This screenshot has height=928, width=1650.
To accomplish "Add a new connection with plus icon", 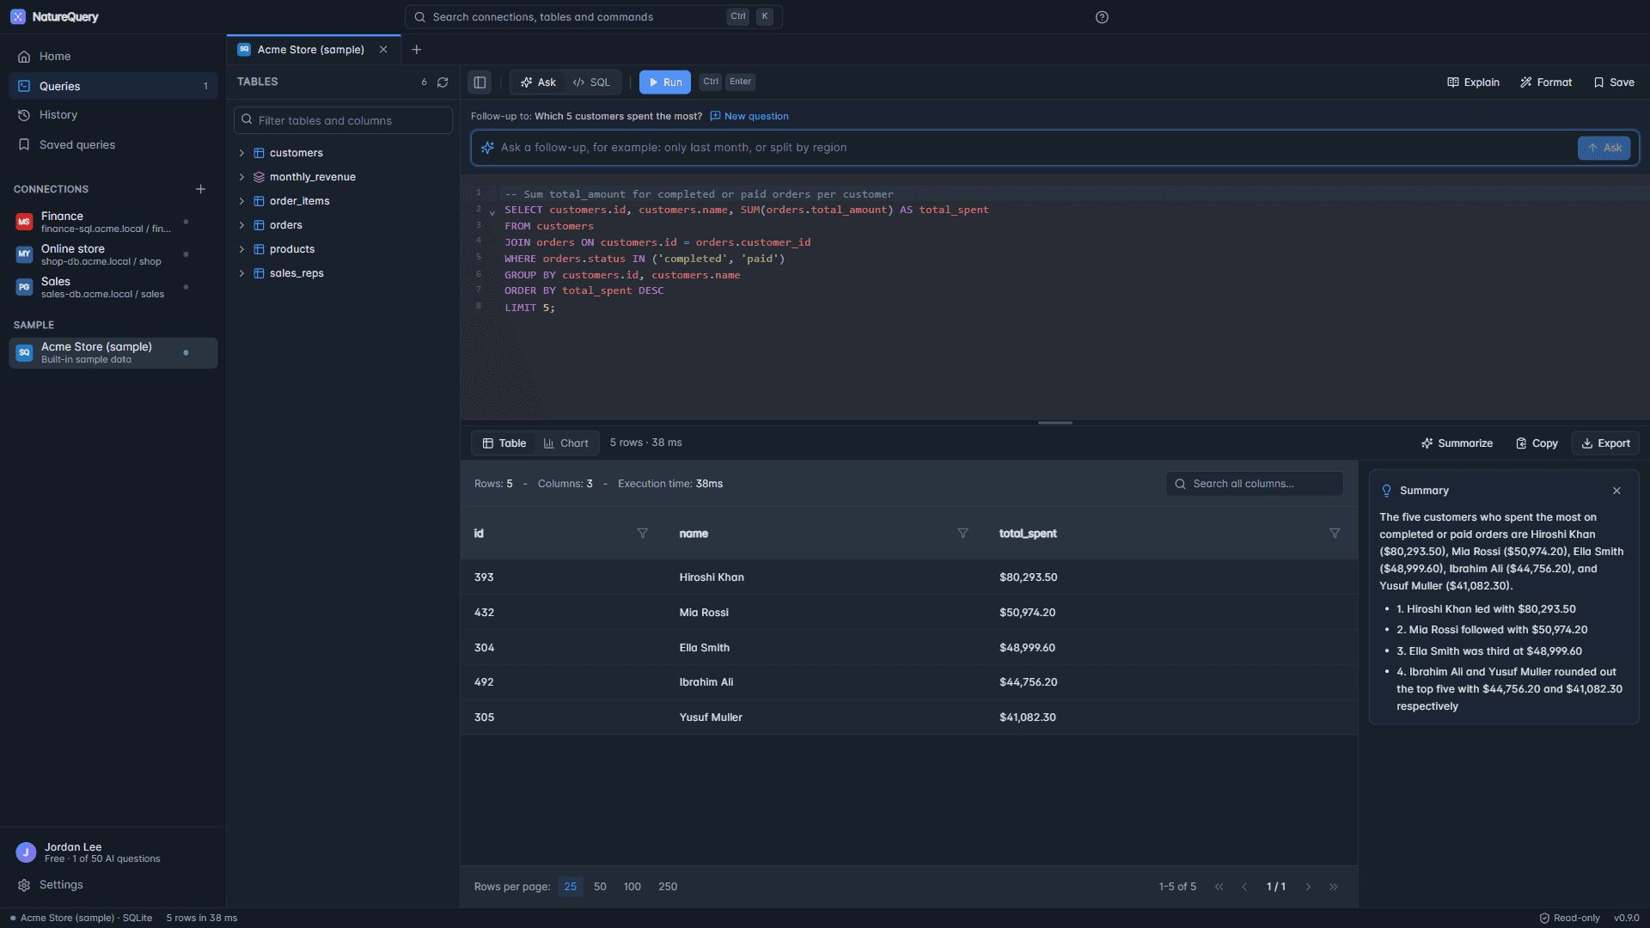I will [x=200, y=189].
